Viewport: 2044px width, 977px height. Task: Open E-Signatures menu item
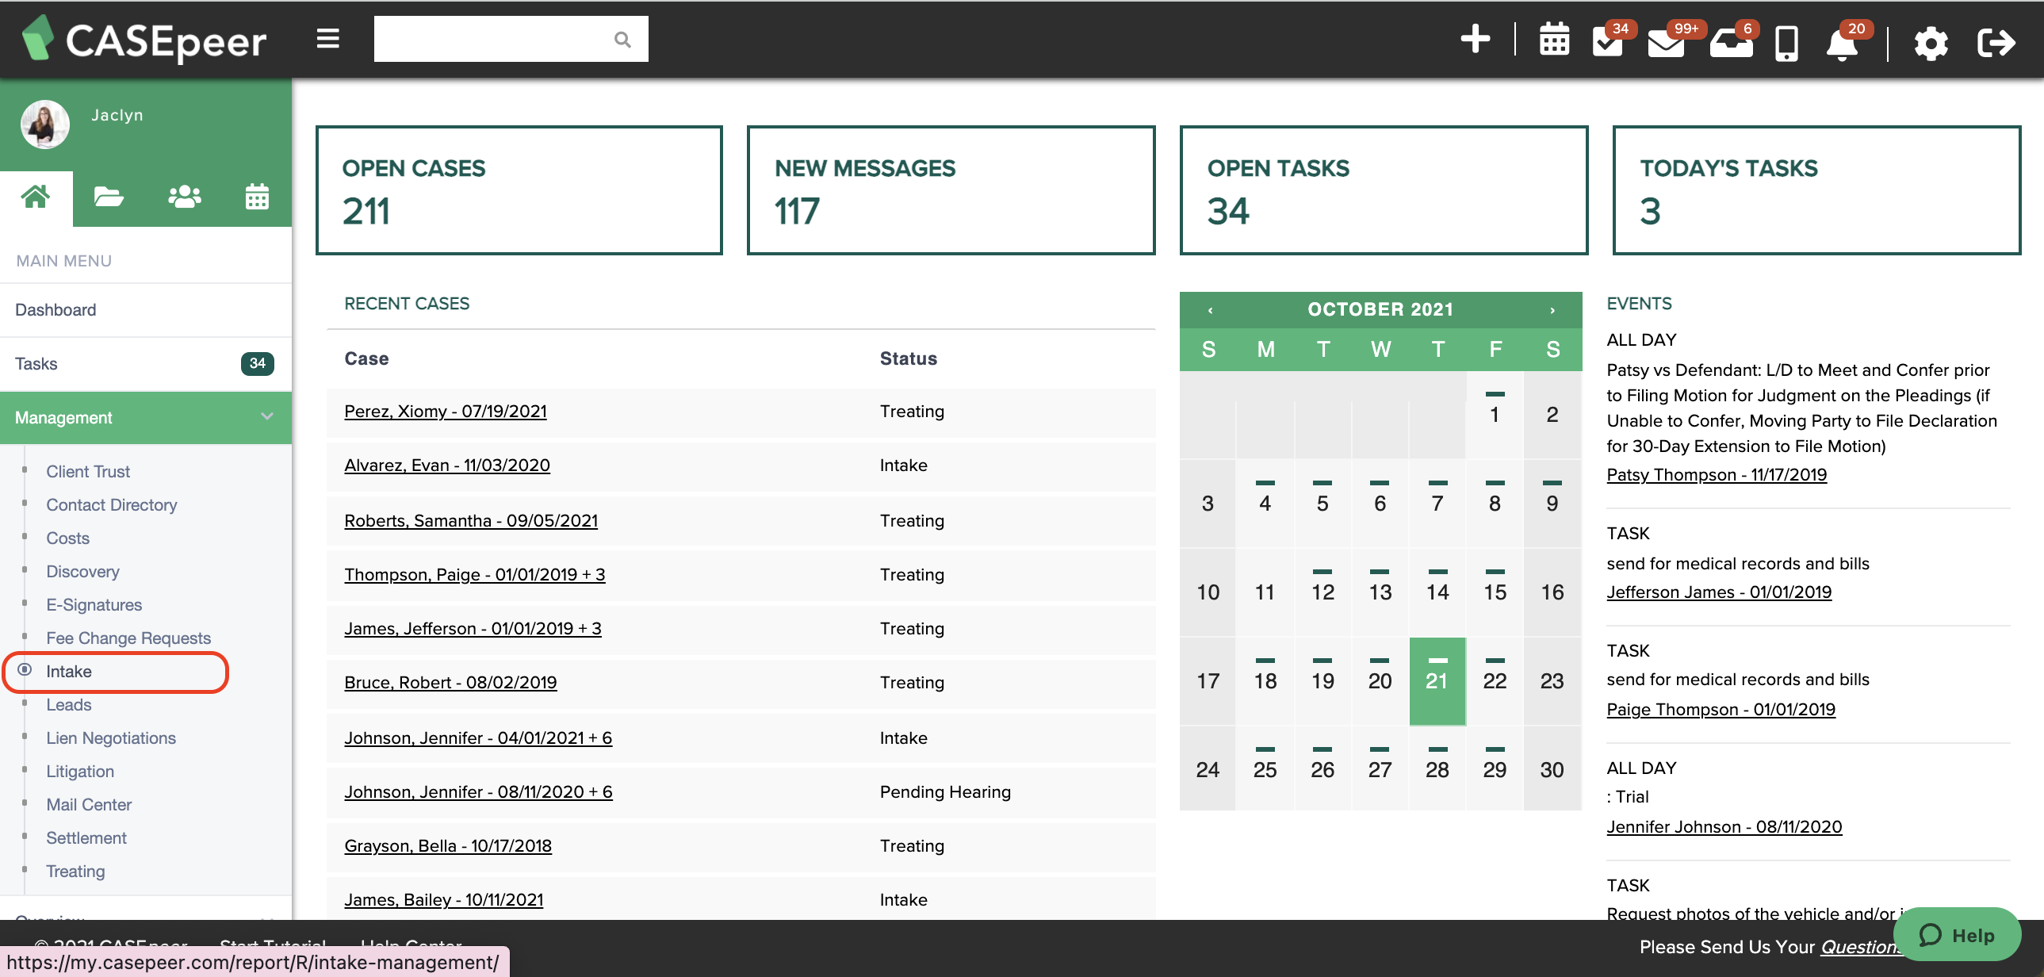[x=94, y=605]
